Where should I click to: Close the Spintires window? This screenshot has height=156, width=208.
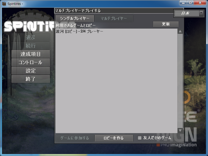click(200, 3)
